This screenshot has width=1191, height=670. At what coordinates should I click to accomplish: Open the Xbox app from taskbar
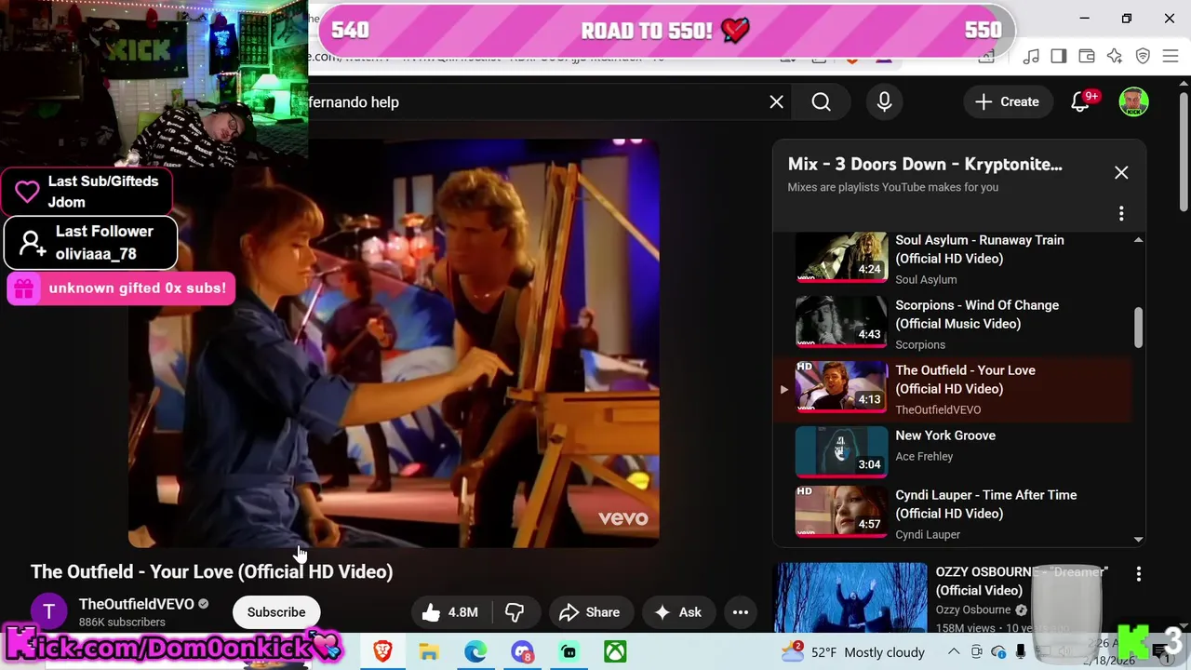click(615, 652)
